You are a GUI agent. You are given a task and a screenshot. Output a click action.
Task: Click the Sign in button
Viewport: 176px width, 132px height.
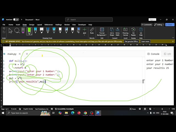pos(152,20)
